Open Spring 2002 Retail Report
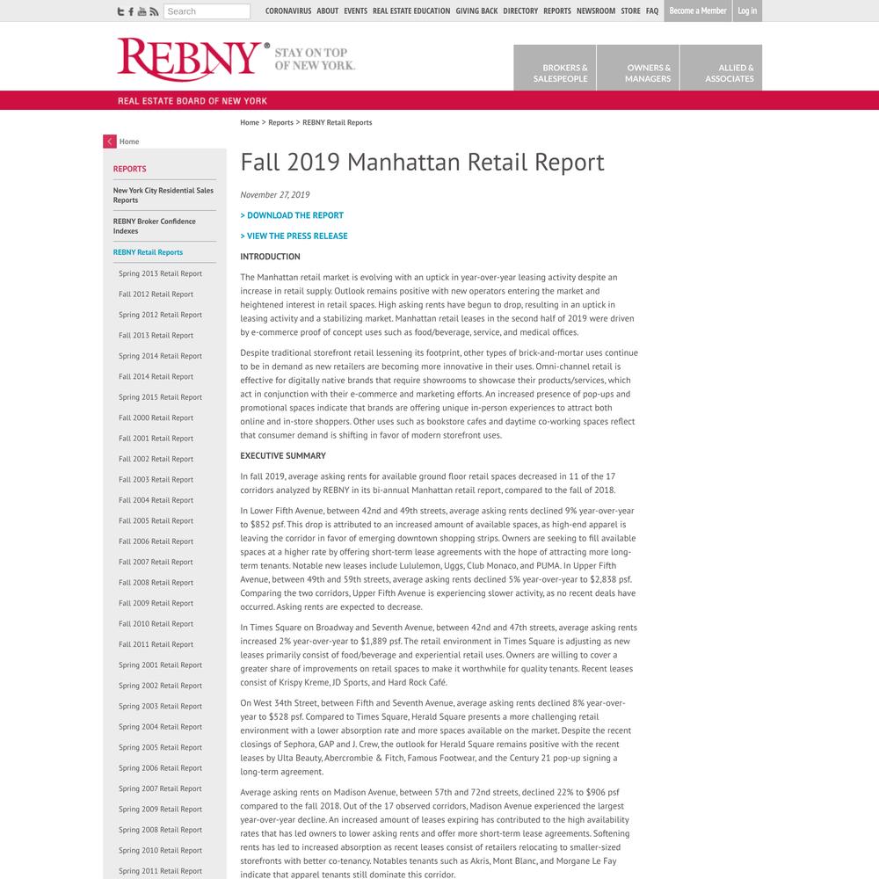The width and height of the screenshot is (879, 879). pos(160,686)
